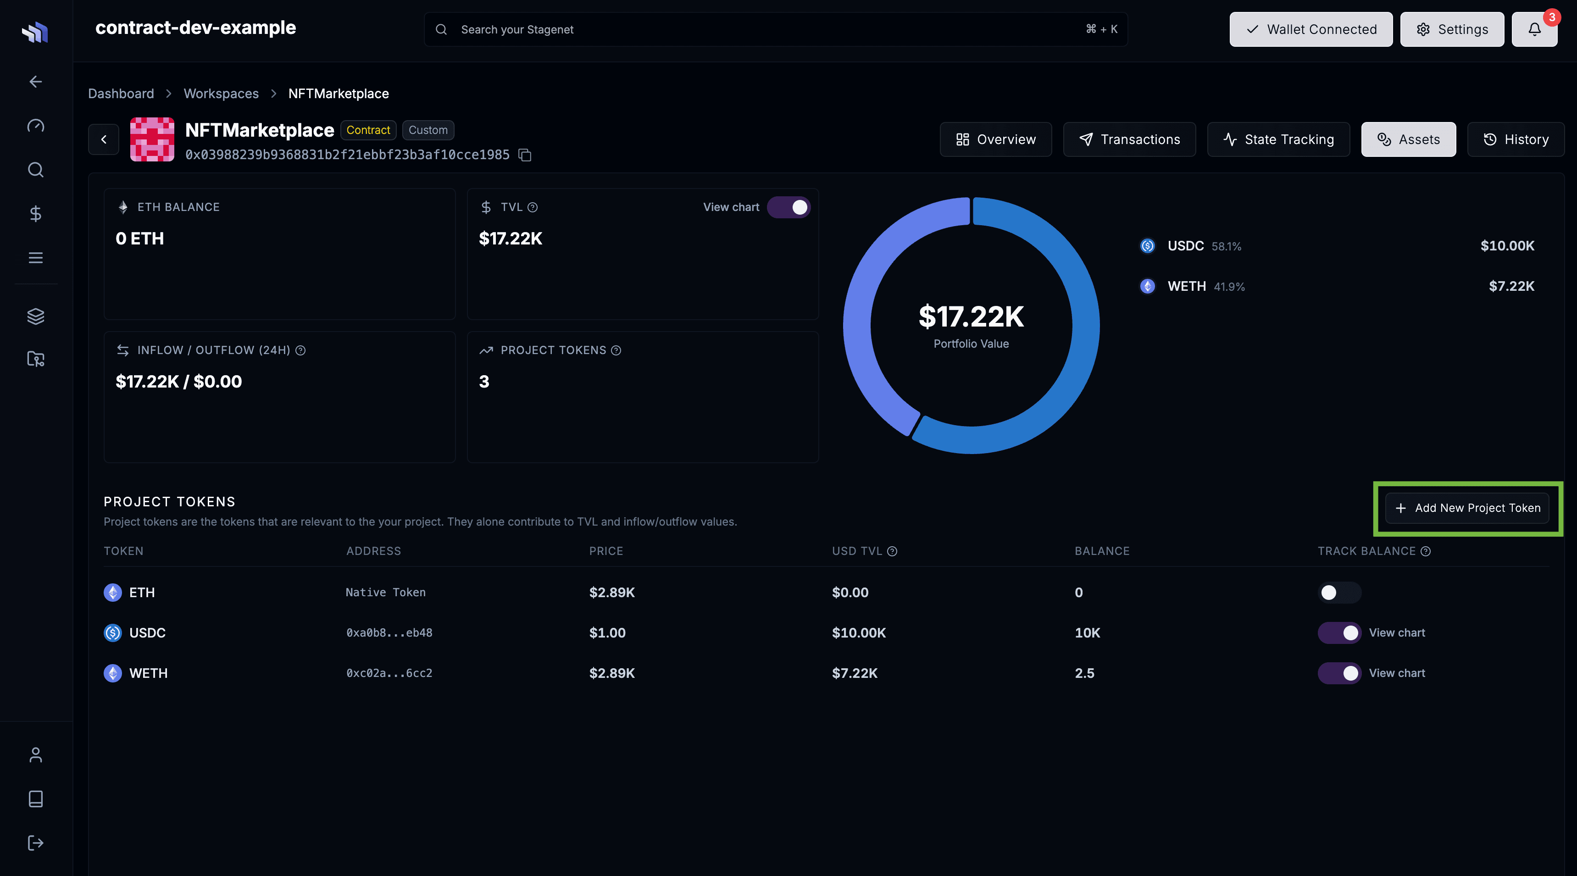Open the dollar-sign funds icon in sidebar
Screen dimensions: 1577x876
pyautogui.click(x=35, y=214)
